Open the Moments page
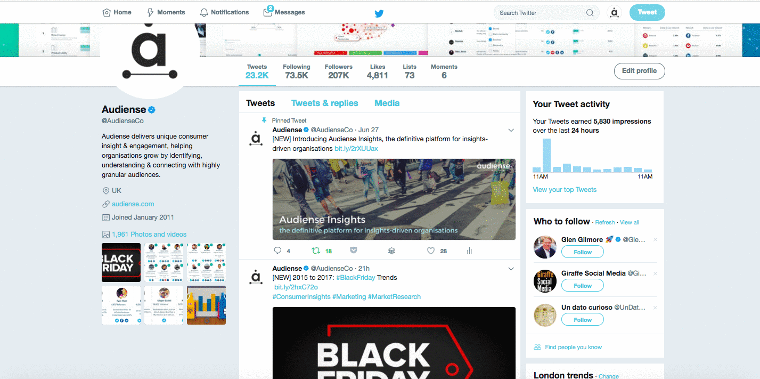760x379 pixels. [x=166, y=12]
